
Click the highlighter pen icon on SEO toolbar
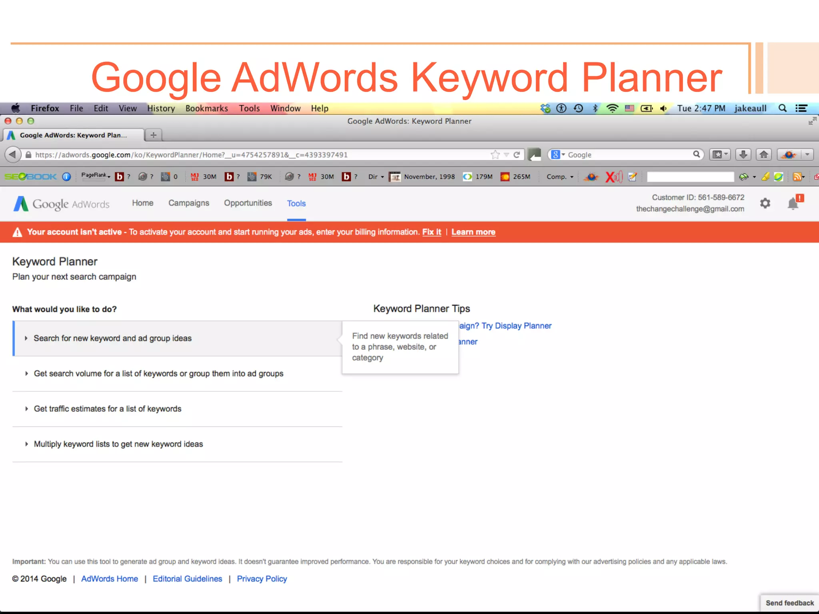[x=765, y=176]
